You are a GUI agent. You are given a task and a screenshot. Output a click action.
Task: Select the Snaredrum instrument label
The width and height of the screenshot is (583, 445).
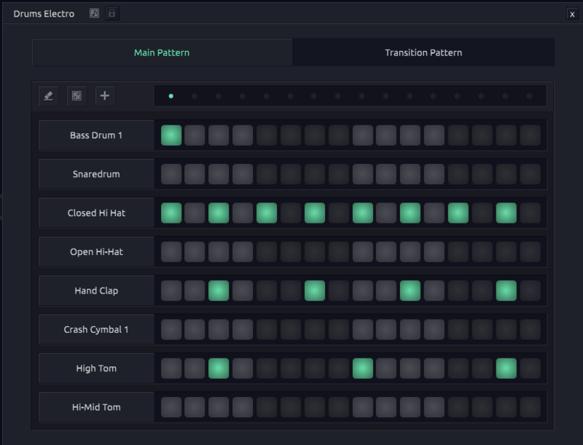pos(96,174)
